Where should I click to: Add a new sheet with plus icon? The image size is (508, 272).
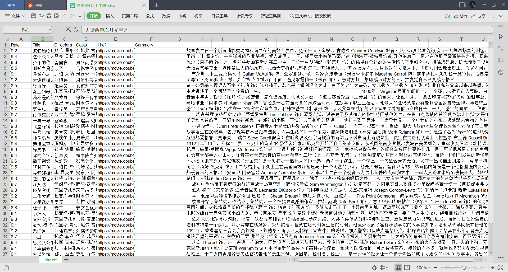pyautogui.click(x=66, y=260)
